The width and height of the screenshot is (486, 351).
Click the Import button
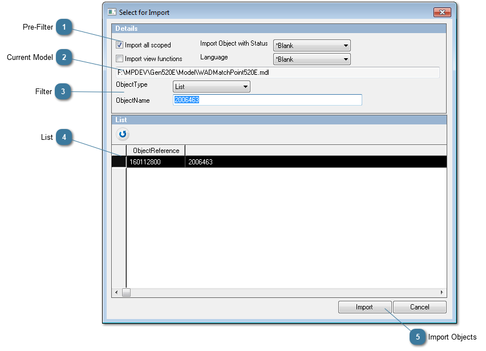click(365, 307)
